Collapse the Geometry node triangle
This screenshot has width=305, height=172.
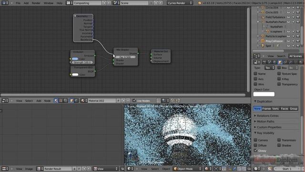tap(75, 16)
